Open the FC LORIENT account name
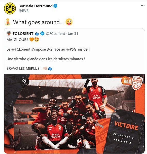The height and width of the screenshot is (154, 147). pyautogui.click(x=23, y=34)
